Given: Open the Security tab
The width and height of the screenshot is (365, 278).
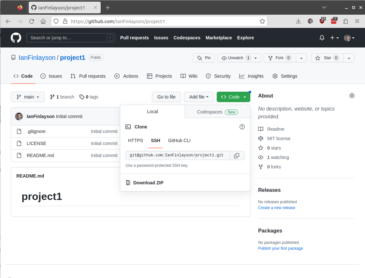Looking at the screenshot, I should tap(218, 76).
